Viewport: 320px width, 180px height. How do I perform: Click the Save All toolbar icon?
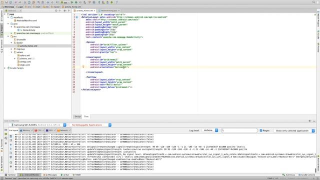6,2
